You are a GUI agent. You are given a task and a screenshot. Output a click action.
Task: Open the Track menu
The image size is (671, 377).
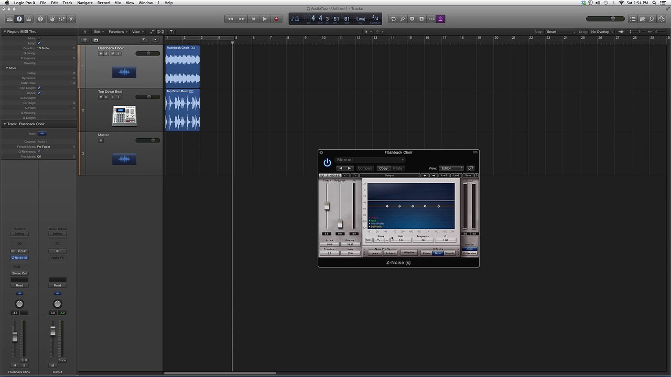[68, 3]
